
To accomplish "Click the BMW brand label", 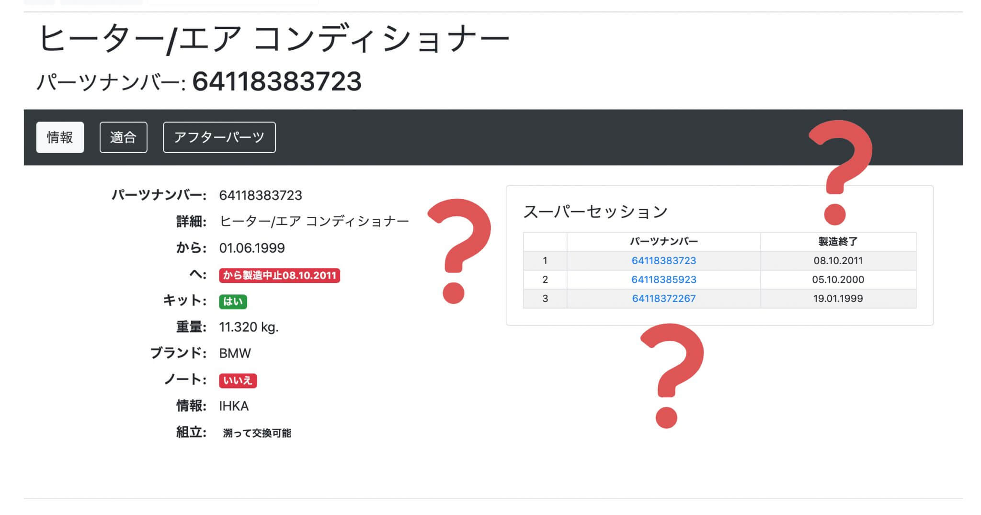I will pyautogui.click(x=234, y=353).
